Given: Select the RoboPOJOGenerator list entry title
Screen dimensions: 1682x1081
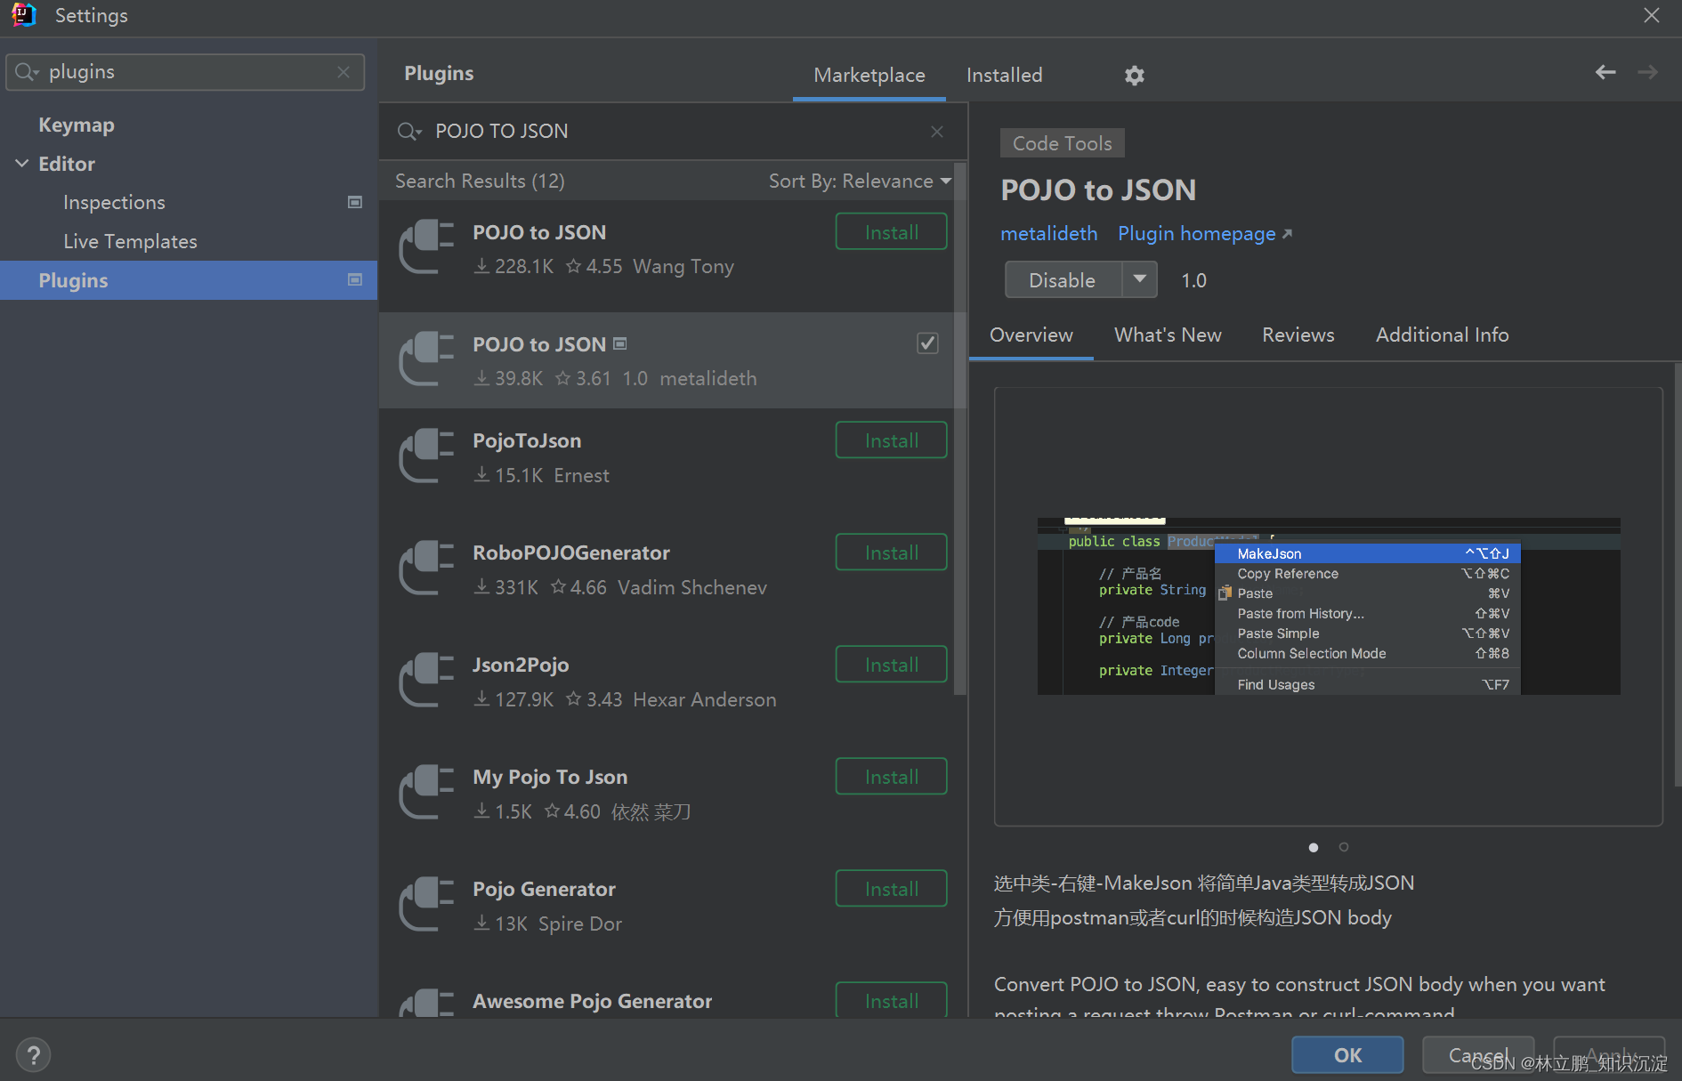Looking at the screenshot, I should (x=570, y=553).
